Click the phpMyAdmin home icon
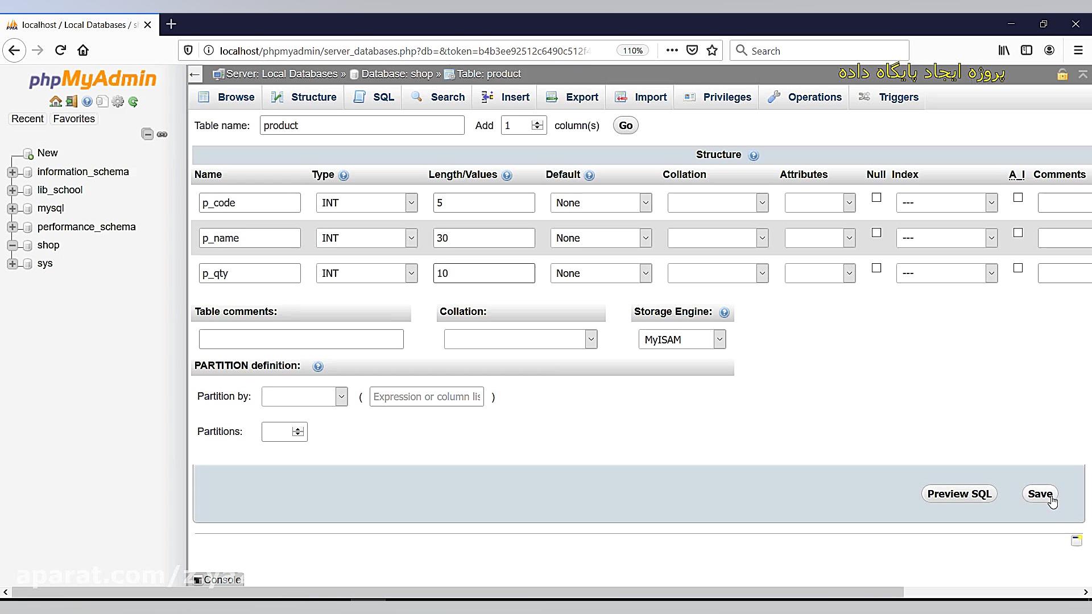1092x614 pixels. coord(55,102)
